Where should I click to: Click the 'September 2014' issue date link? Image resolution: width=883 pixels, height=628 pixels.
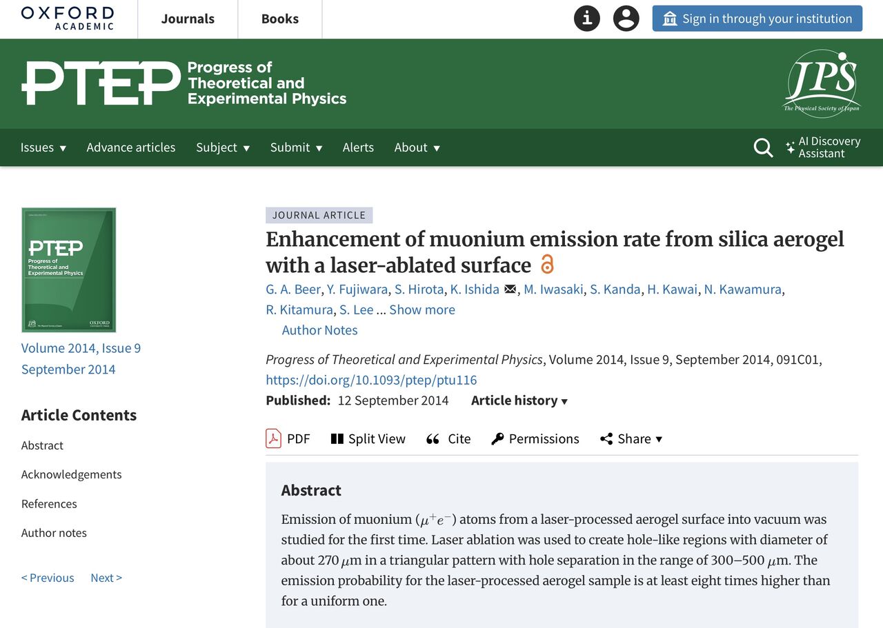68,369
